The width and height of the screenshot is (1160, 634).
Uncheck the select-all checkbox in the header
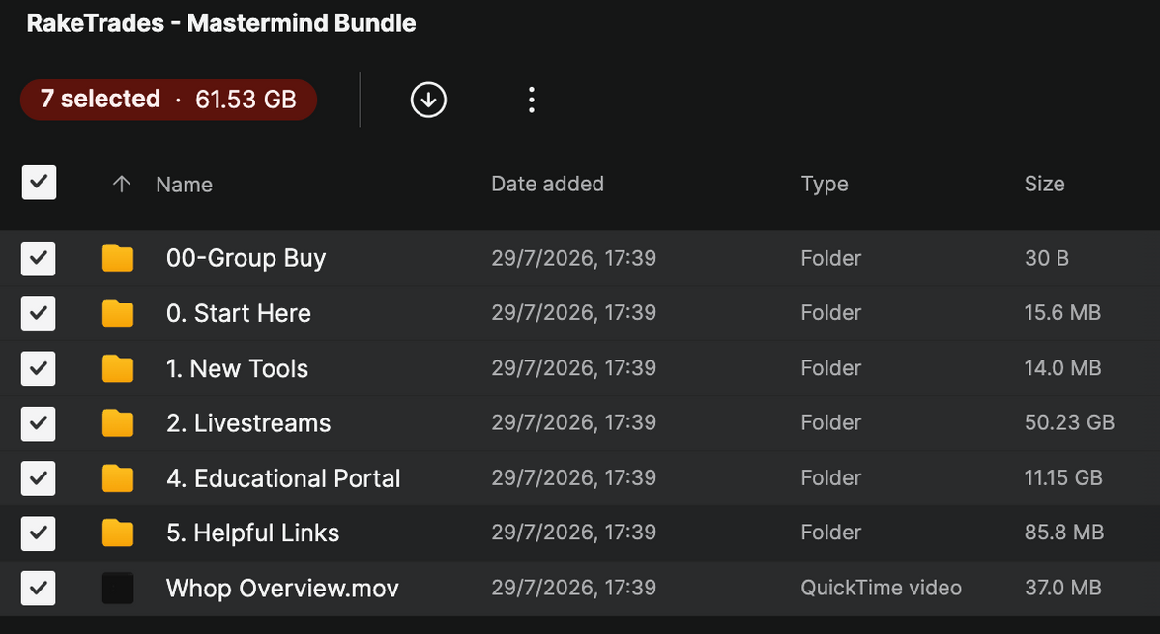tap(39, 183)
